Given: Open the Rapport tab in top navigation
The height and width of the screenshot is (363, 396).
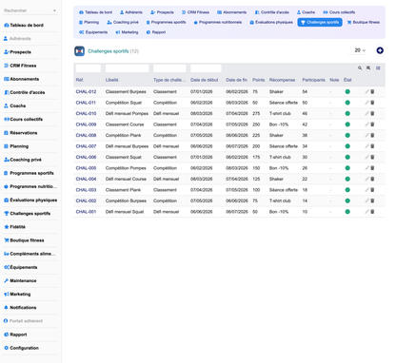Looking at the screenshot, I should coord(156,32).
